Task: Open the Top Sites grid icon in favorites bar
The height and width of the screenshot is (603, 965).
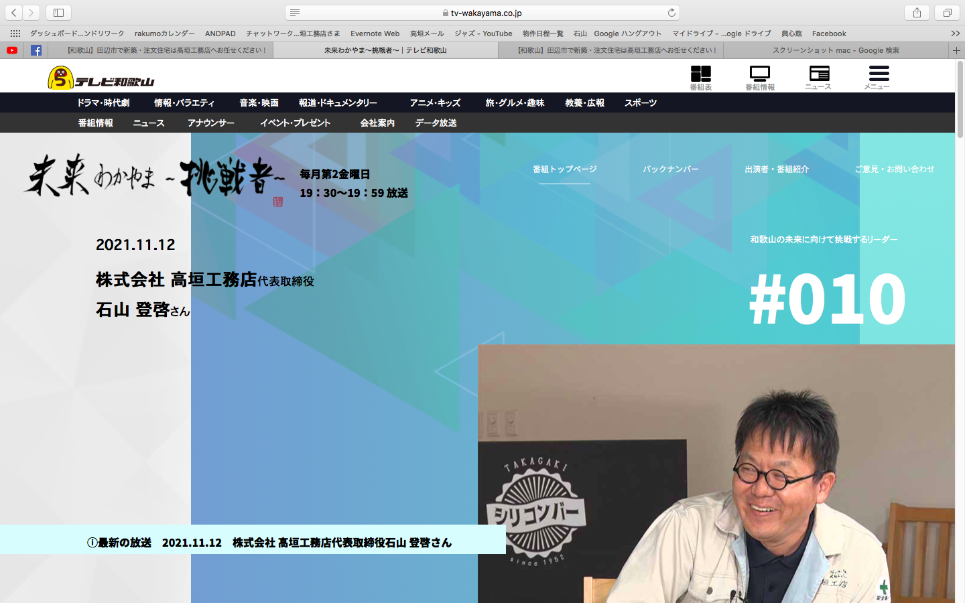Action: pyautogui.click(x=15, y=33)
